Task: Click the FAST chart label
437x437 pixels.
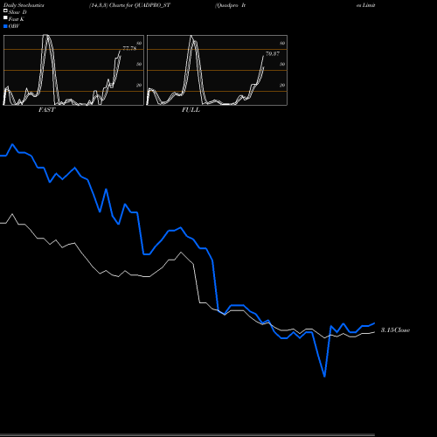Action: [47, 110]
